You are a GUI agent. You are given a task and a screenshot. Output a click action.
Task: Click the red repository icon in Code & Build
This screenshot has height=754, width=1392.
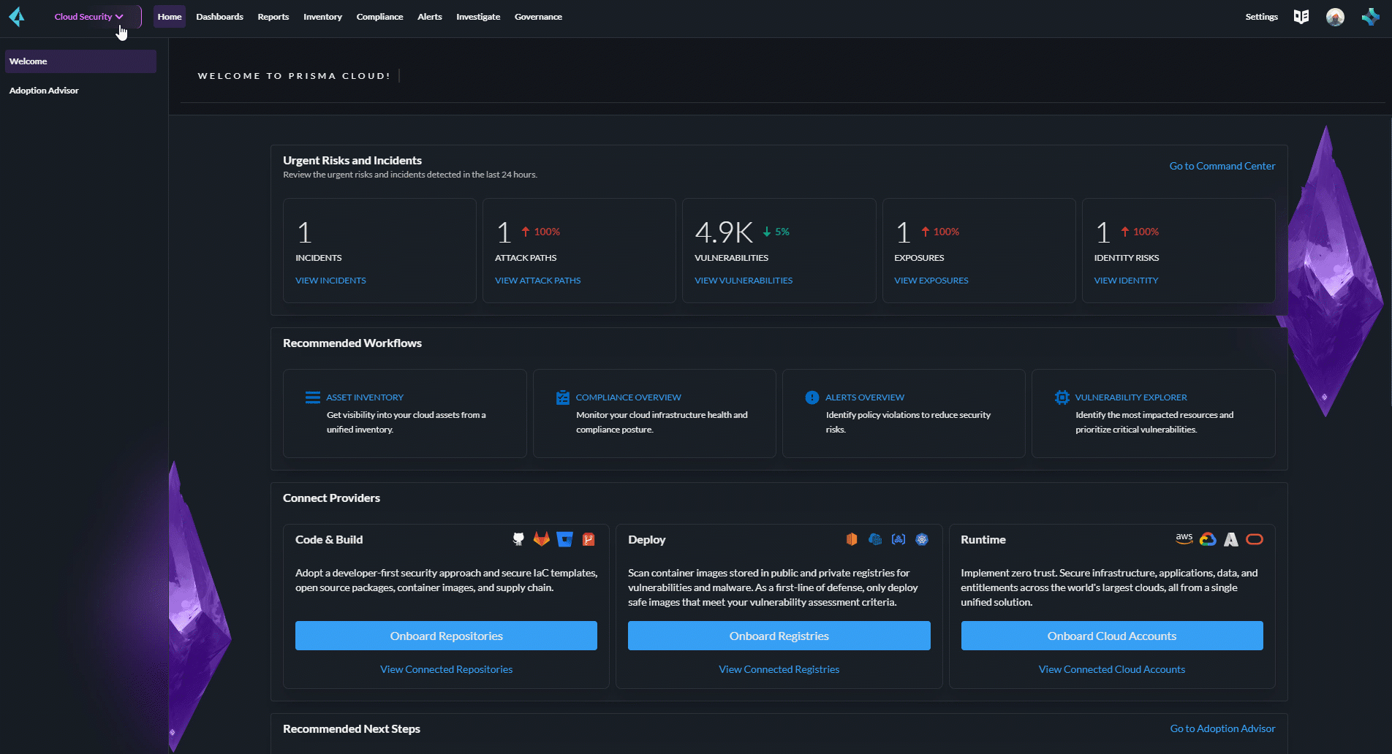(x=589, y=539)
